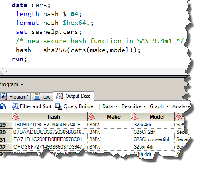Click the Filter and Sort funnel icon

[x=15, y=107]
